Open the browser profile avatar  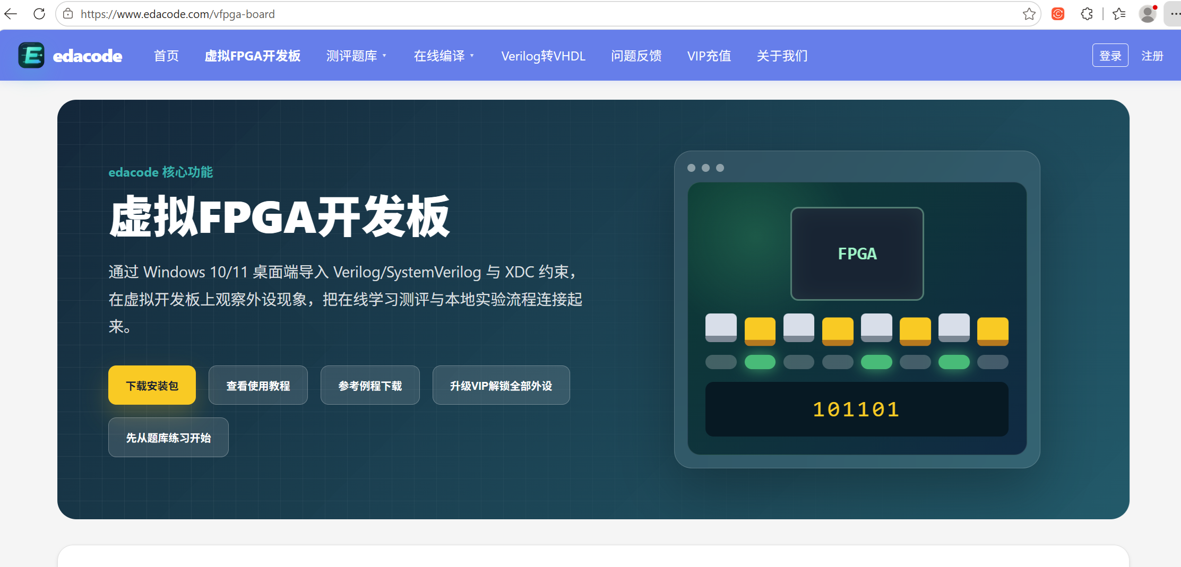pyautogui.click(x=1148, y=14)
